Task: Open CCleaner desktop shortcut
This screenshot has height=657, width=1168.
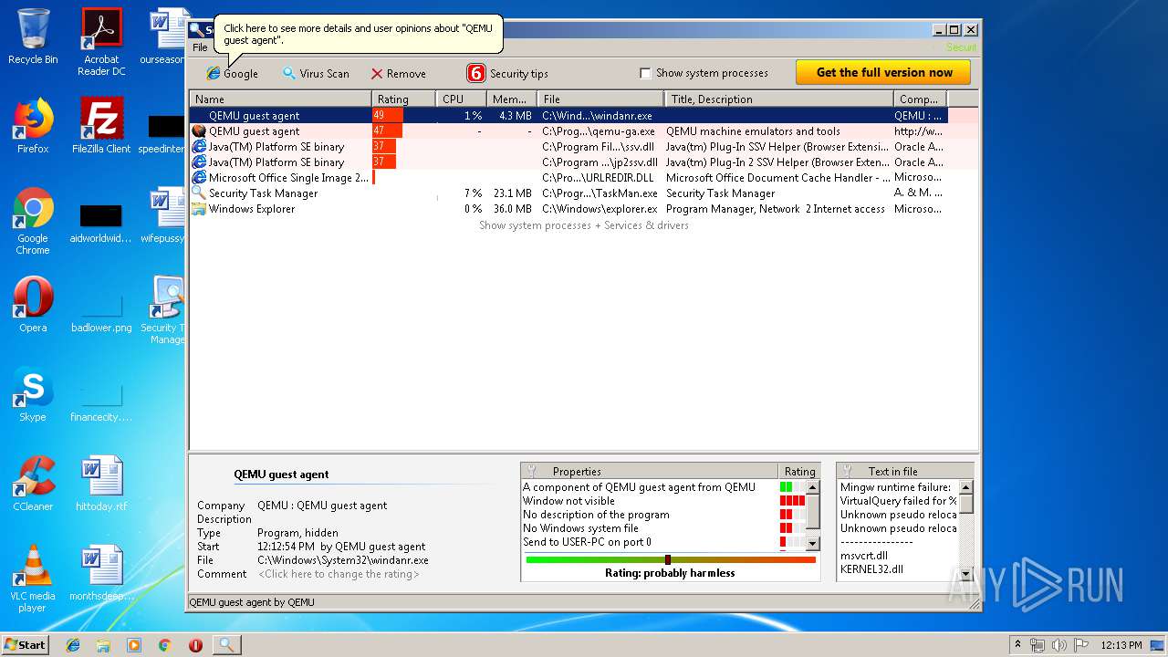Action: (33, 484)
